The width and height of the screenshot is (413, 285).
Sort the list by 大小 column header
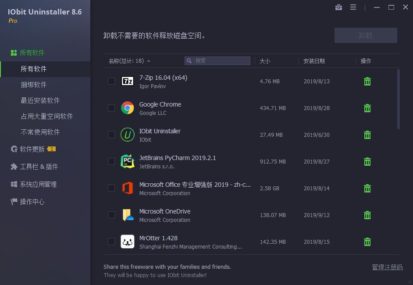click(x=265, y=61)
